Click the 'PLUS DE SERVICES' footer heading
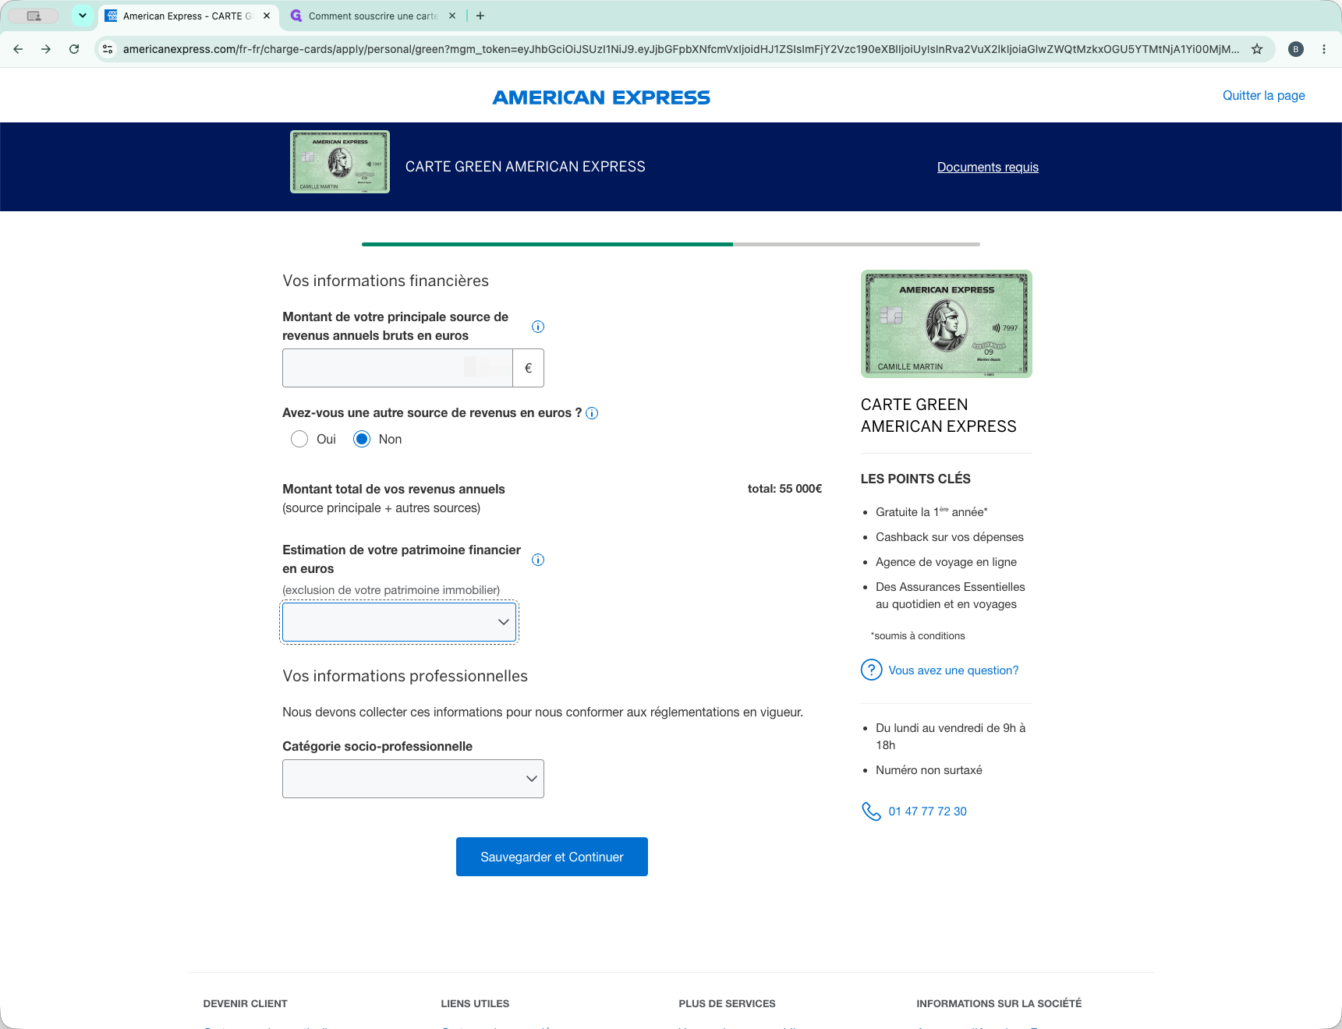 click(x=727, y=1004)
